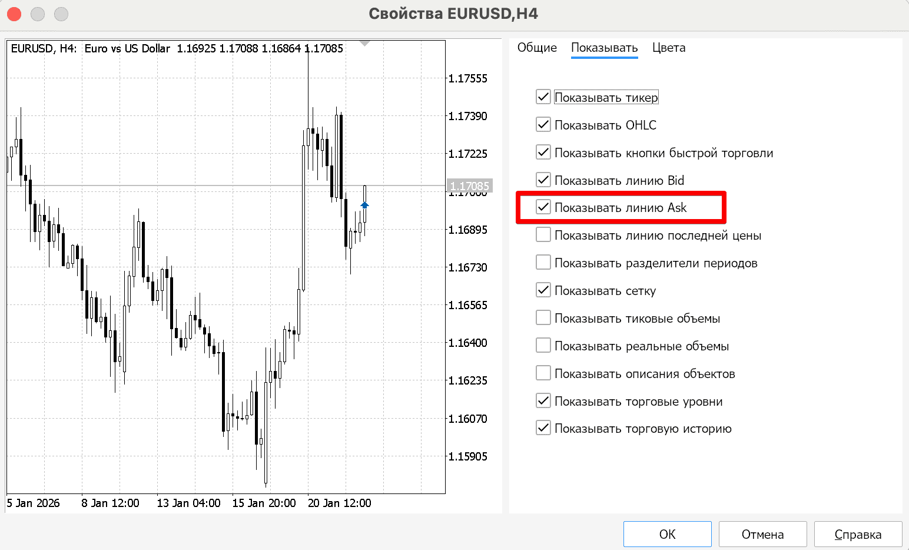Click the 1.17390 price scale label

click(x=468, y=116)
